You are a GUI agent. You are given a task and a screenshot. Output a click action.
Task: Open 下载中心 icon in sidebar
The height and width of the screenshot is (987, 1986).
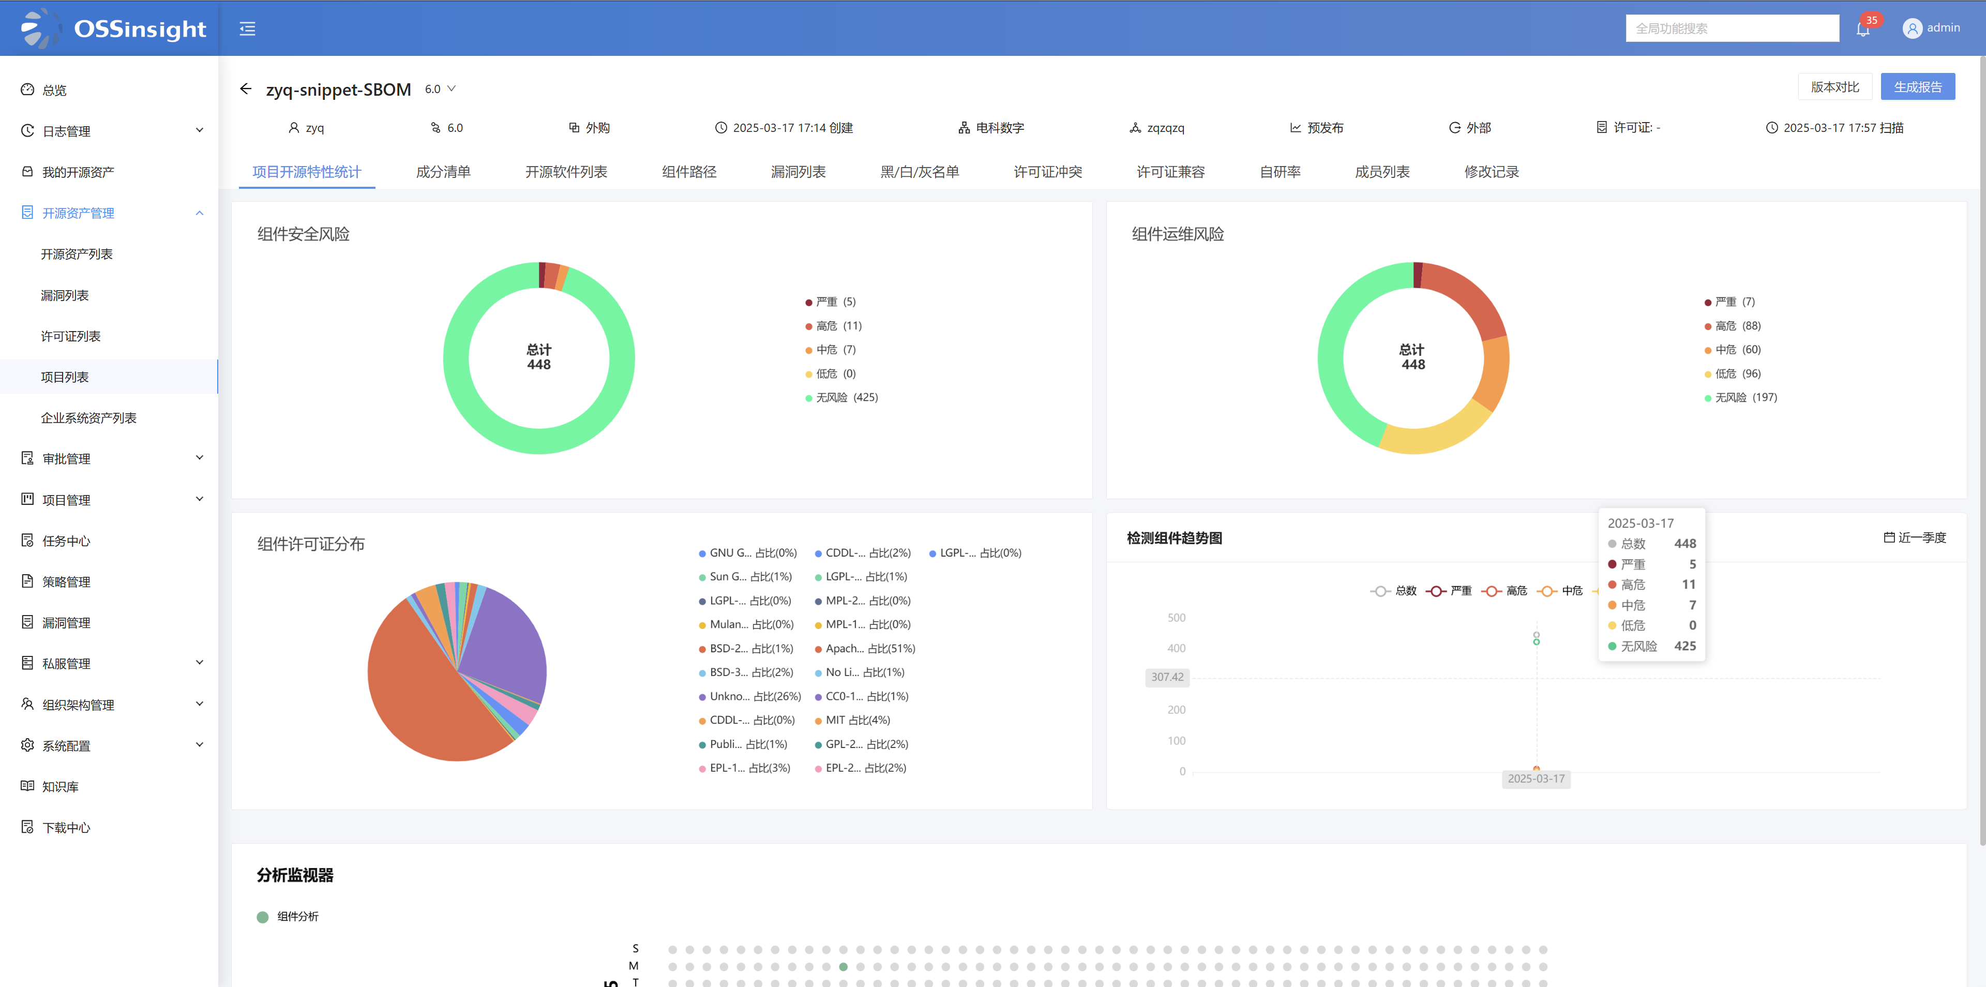(28, 827)
